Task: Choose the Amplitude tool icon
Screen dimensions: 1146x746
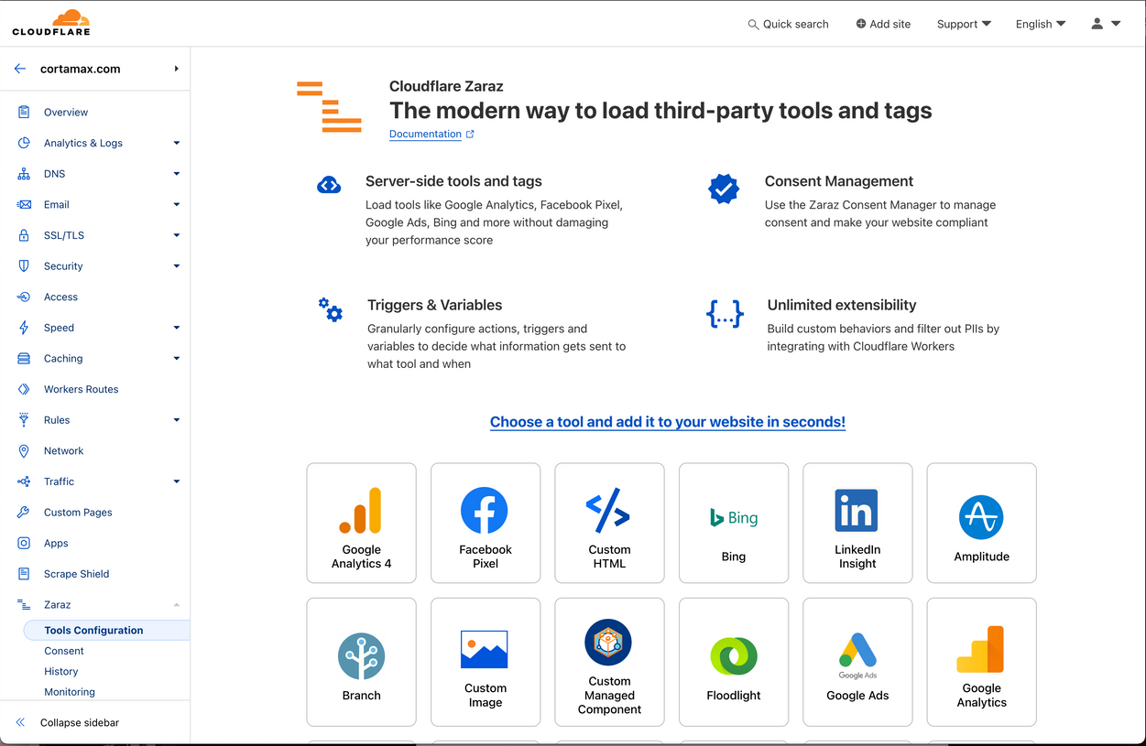Action: tap(981, 518)
